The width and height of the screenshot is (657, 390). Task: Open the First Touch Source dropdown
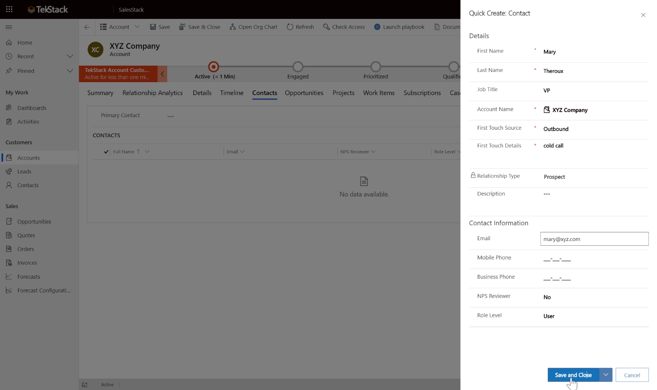coord(594,129)
